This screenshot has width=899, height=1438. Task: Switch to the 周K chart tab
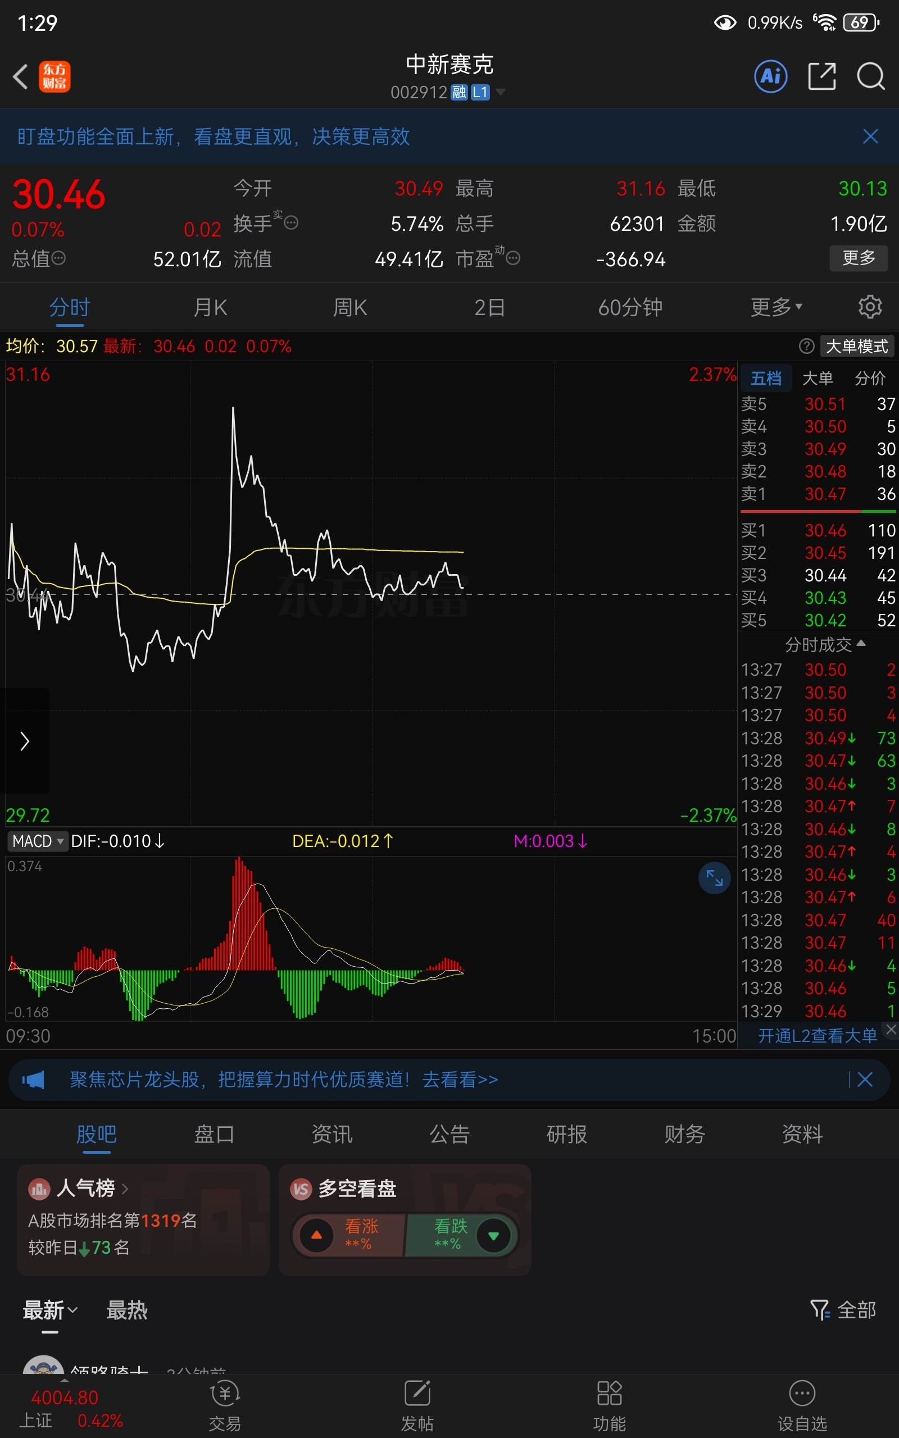[x=350, y=307]
